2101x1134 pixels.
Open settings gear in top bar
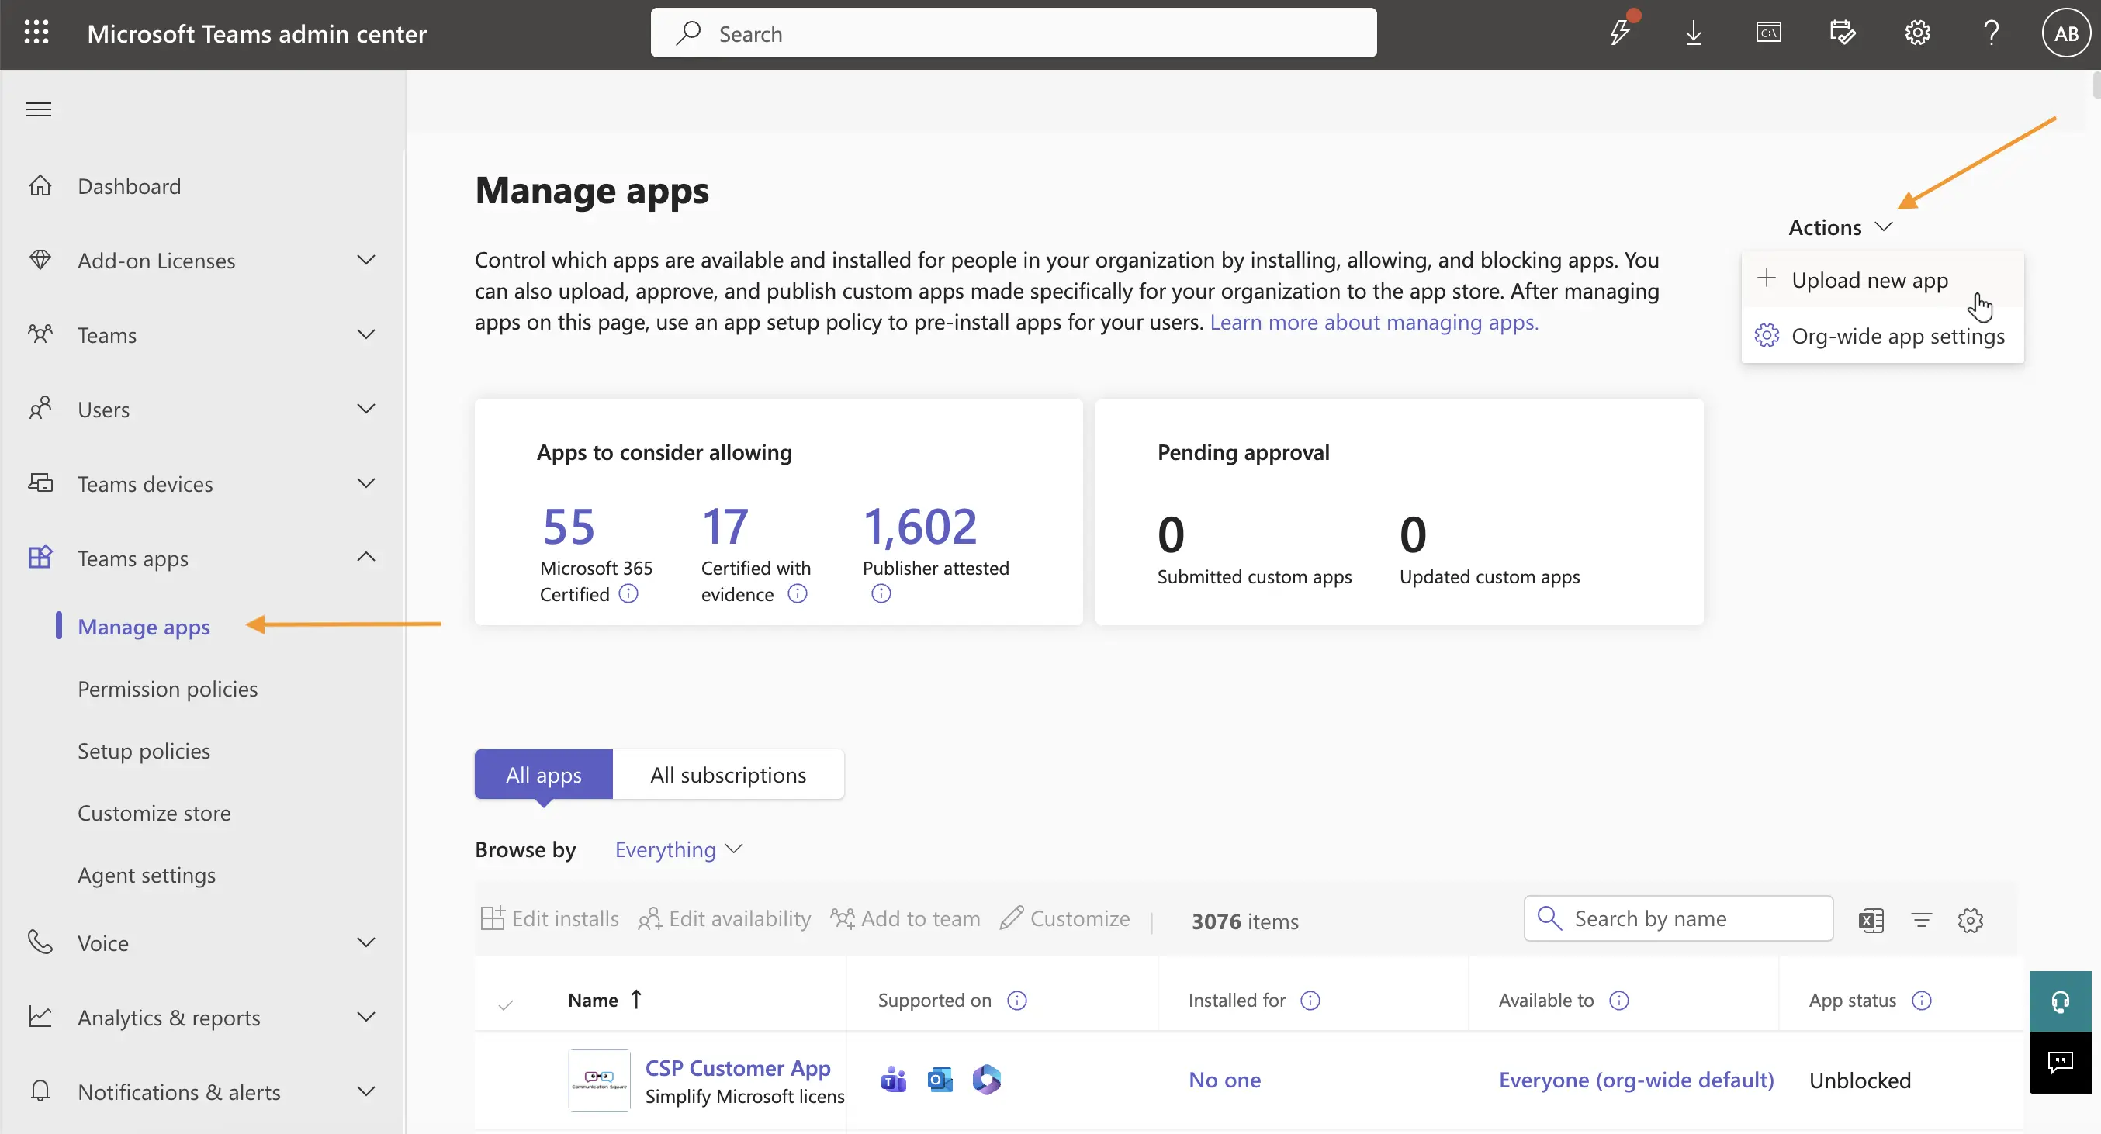point(1916,33)
